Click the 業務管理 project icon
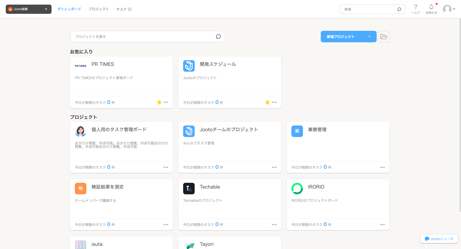Viewport: 461px width, 249px height. click(297, 131)
